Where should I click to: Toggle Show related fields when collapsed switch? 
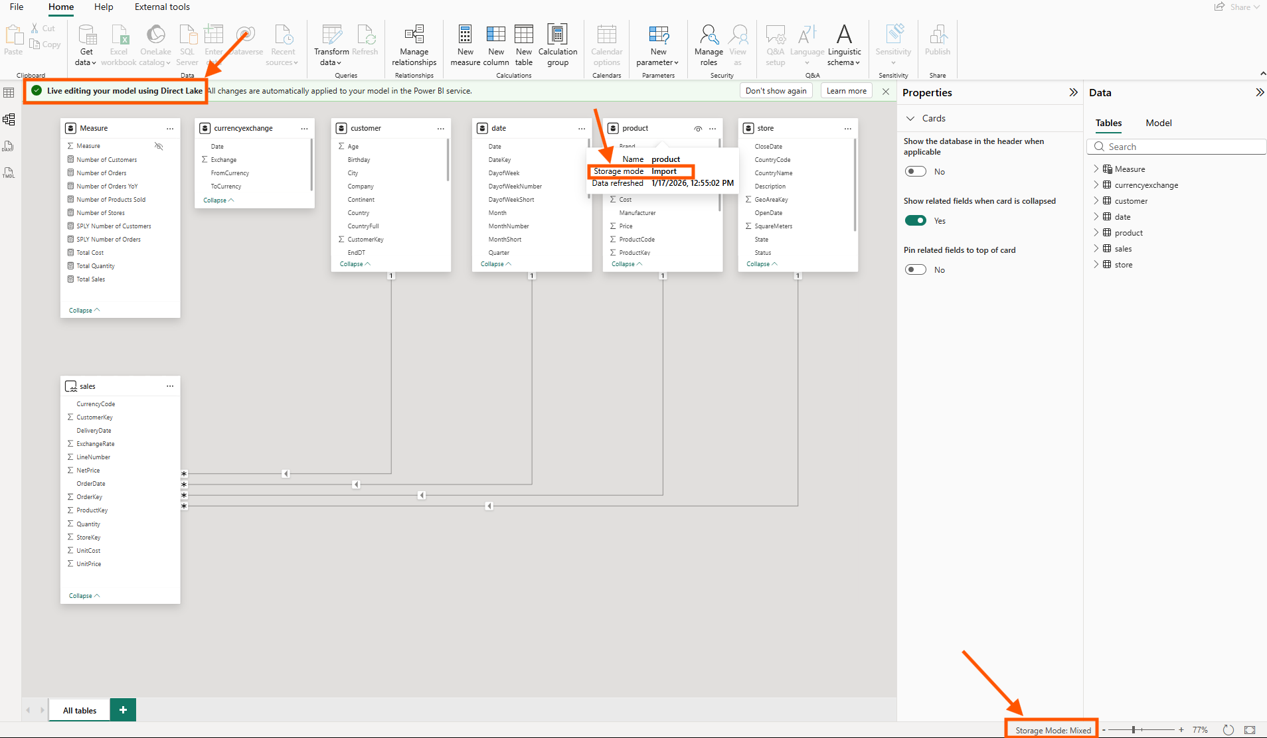click(916, 220)
